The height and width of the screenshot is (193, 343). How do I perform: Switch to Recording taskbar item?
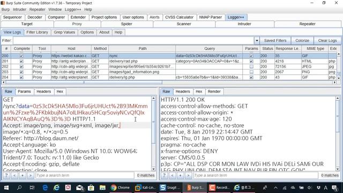[x=219, y=188]
